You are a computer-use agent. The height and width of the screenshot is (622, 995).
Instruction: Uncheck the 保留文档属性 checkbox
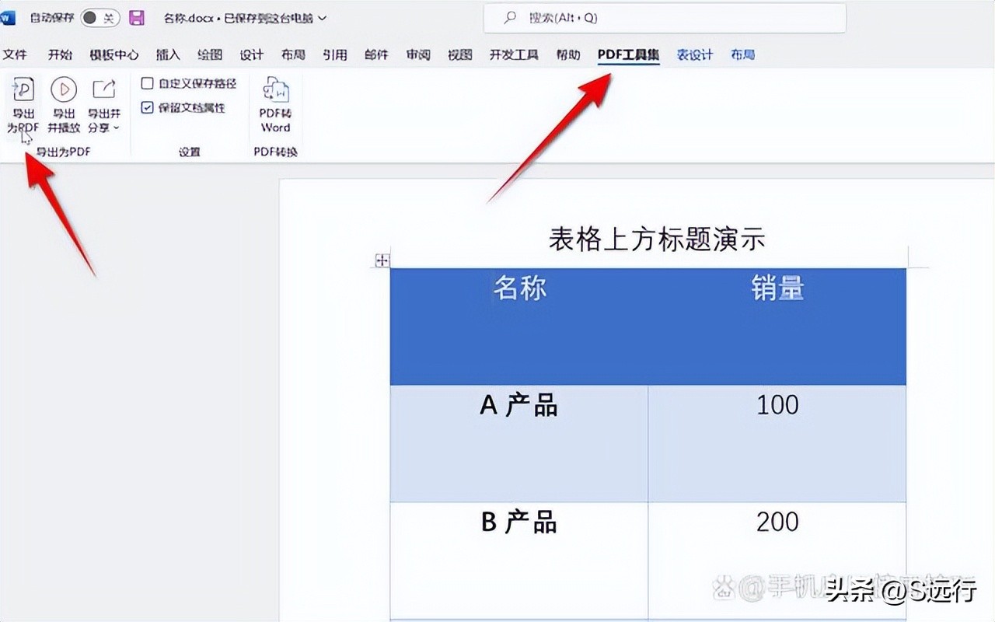tap(148, 108)
